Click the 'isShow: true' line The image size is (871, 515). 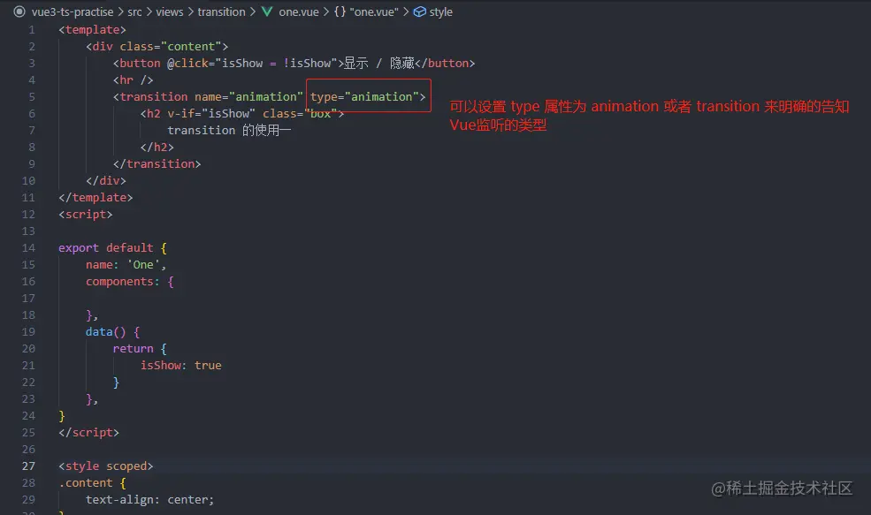pos(180,365)
